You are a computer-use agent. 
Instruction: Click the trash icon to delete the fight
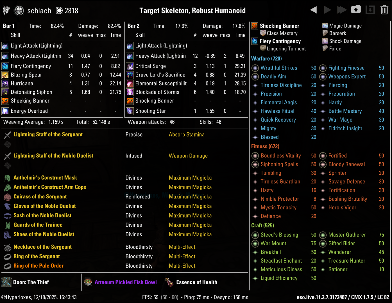point(385,9)
